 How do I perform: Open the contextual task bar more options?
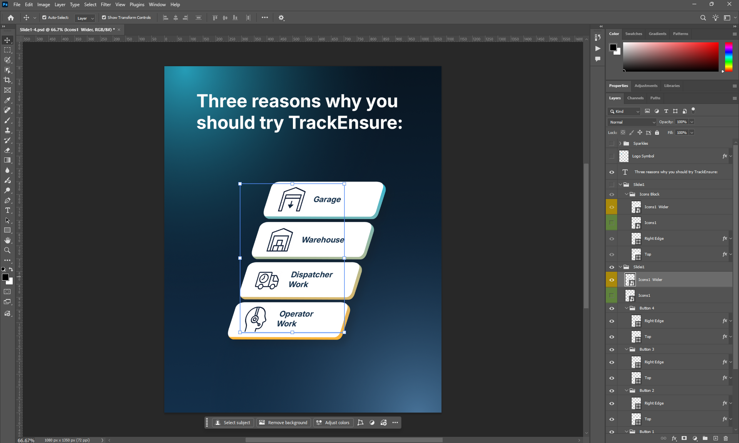click(395, 423)
